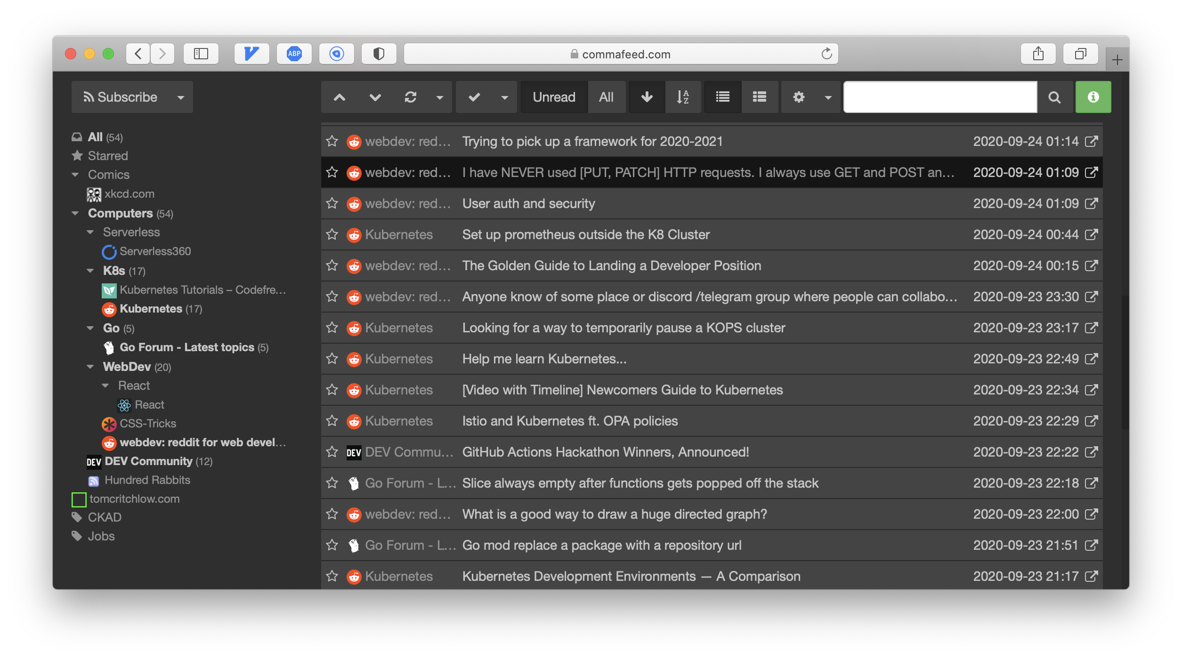The width and height of the screenshot is (1182, 659).
Task: Open the green info button
Action: point(1093,97)
